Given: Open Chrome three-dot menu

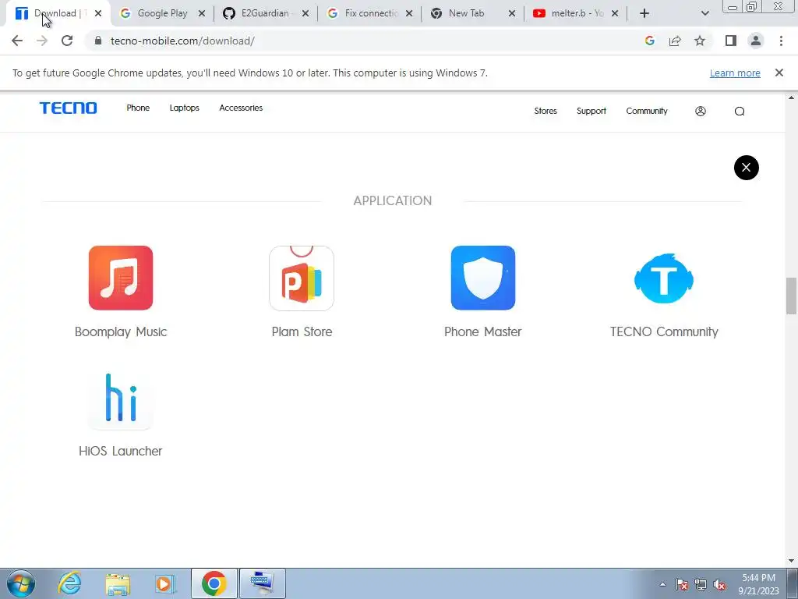Looking at the screenshot, I should (781, 41).
